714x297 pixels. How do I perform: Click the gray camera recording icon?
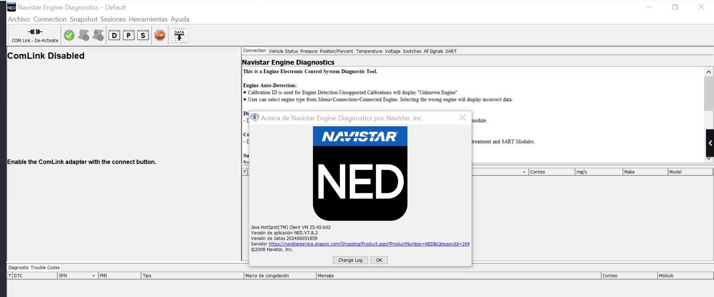click(x=83, y=35)
